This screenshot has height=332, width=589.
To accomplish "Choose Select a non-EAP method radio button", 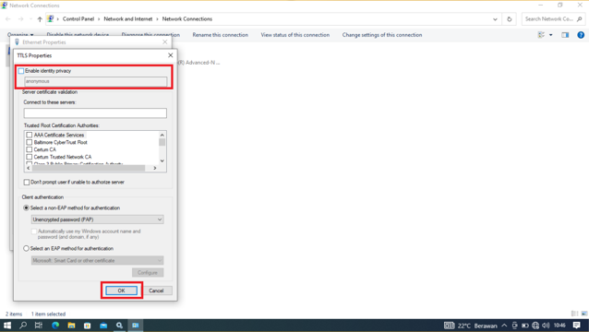I will [26, 207].
